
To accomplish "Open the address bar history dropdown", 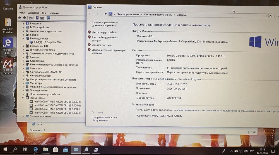I will [267, 16].
